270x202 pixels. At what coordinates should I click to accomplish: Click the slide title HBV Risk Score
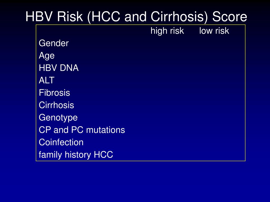136,17
